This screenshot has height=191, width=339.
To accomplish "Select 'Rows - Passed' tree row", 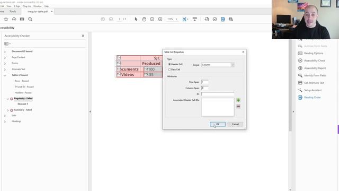I will [x=22, y=81].
